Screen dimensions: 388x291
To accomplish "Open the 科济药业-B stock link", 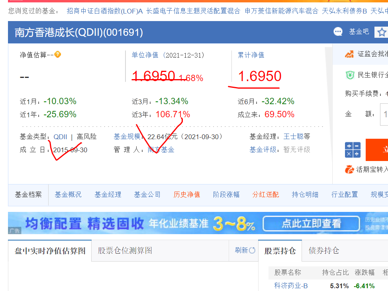I will (x=291, y=286).
